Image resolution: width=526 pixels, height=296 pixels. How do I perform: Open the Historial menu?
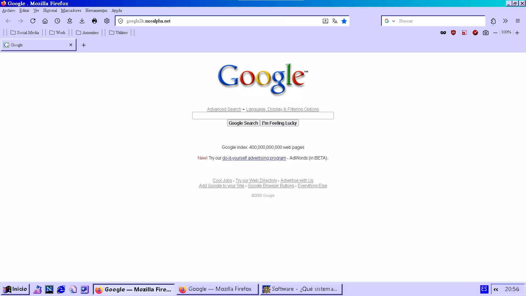click(x=50, y=10)
